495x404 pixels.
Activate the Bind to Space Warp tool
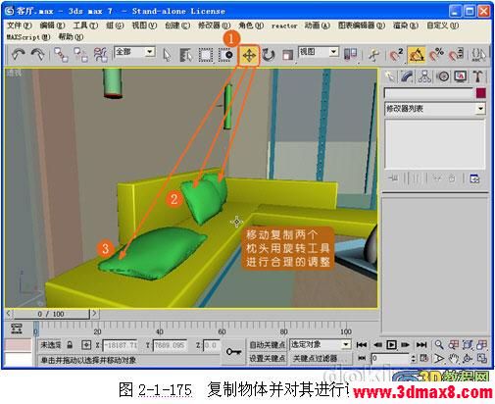(x=100, y=55)
